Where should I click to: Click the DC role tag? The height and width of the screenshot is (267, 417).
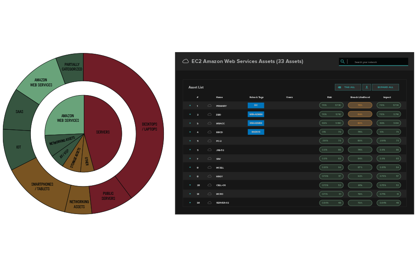[x=256, y=105]
